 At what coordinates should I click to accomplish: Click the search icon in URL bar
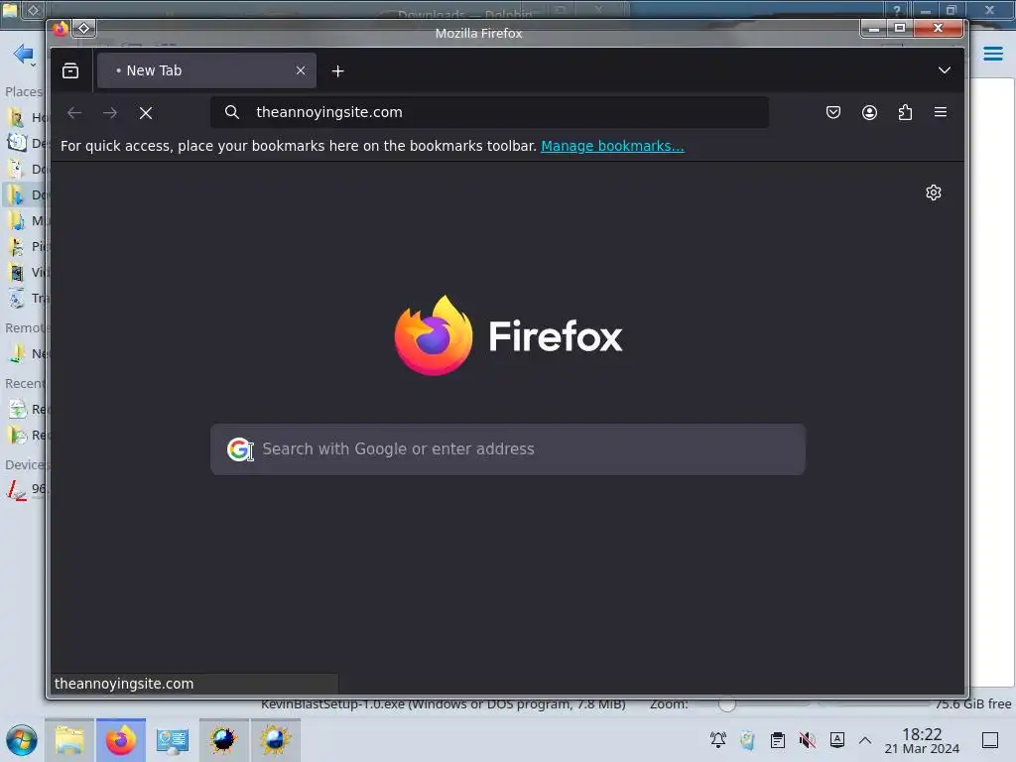(232, 112)
